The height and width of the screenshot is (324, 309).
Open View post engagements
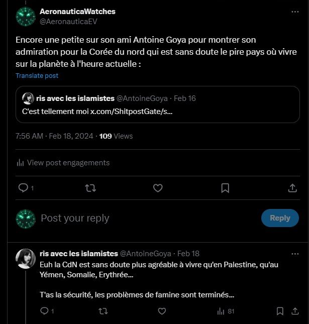[63, 163]
